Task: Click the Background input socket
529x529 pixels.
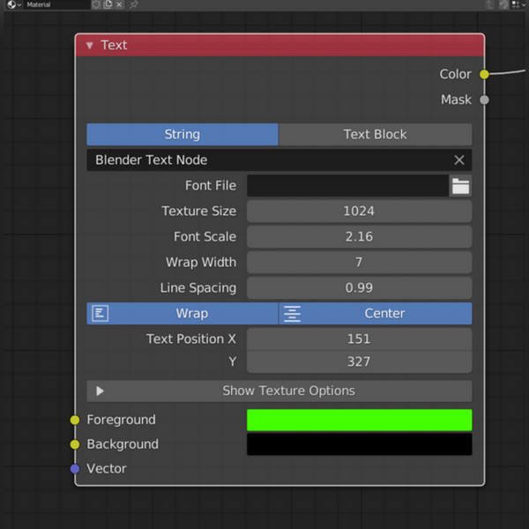Action: pyautogui.click(x=75, y=444)
